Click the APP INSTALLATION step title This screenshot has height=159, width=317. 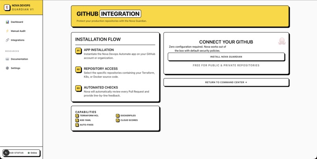99,50
